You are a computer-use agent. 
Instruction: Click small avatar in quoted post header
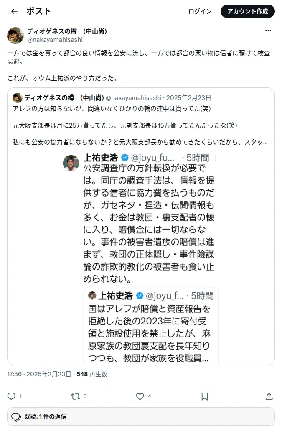coord(18,98)
